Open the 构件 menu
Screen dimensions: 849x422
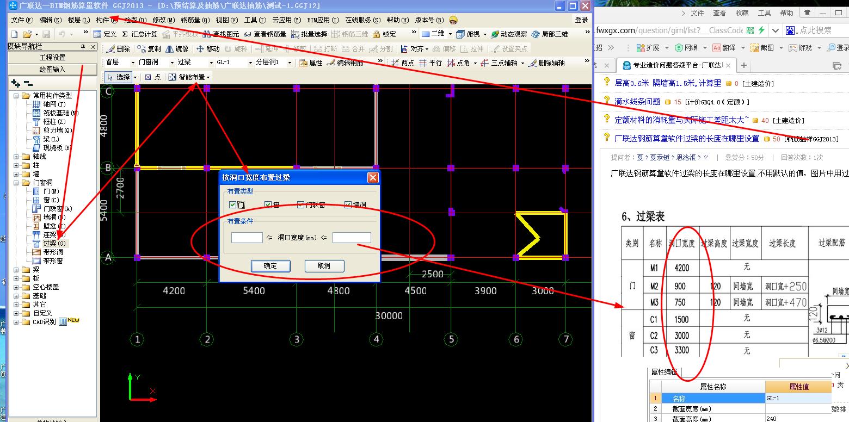(107, 20)
